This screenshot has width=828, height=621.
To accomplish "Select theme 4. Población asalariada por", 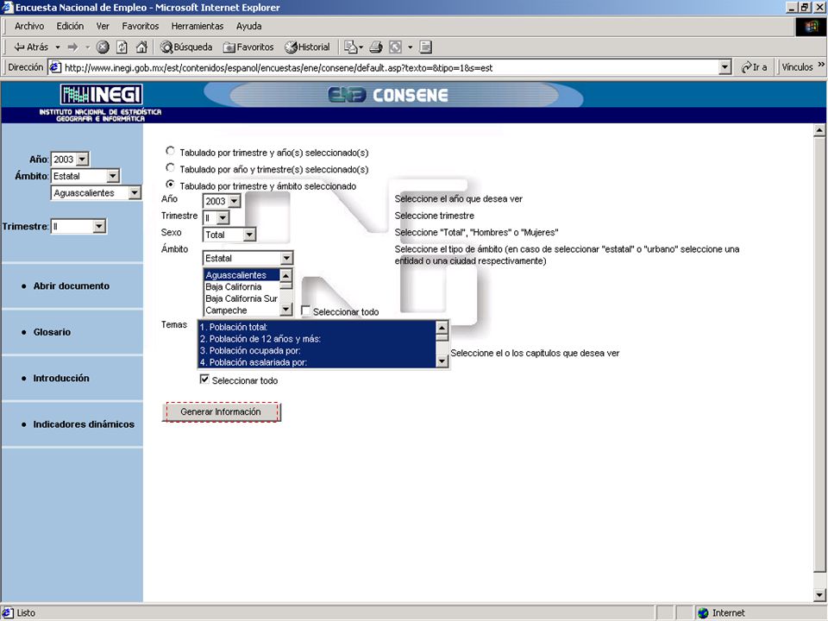I will [317, 362].
